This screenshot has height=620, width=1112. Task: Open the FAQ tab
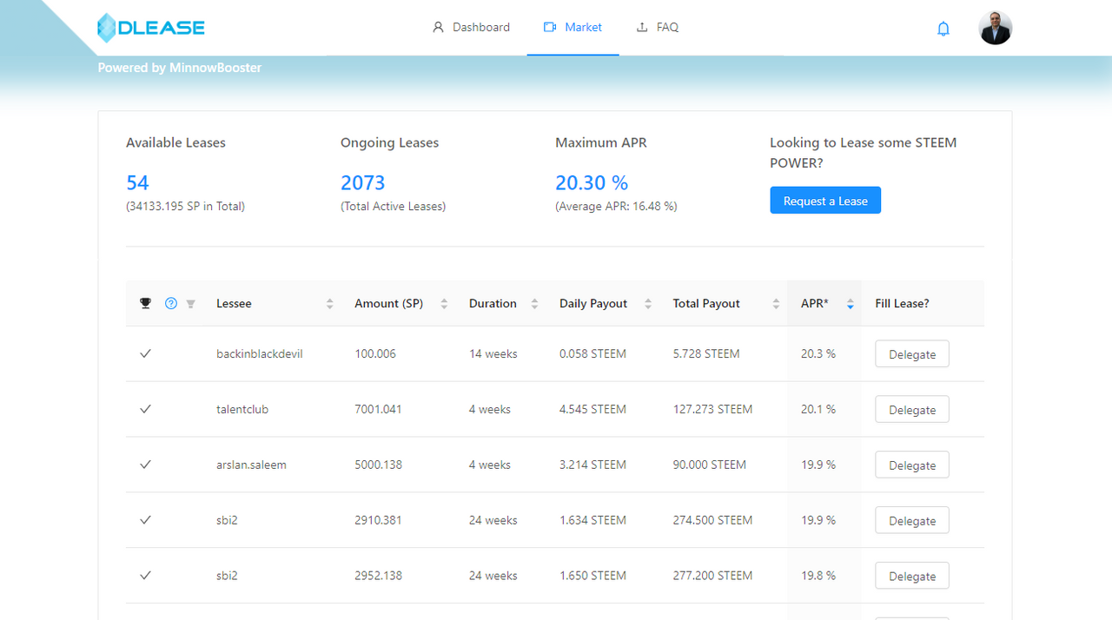click(657, 28)
